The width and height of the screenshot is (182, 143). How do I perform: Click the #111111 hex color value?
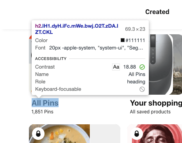(x=135, y=41)
